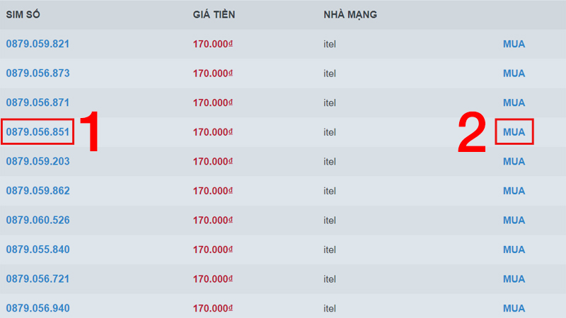Select the highlighted SIM 0879.056.851
The image size is (566, 318).
pos(37,132)
